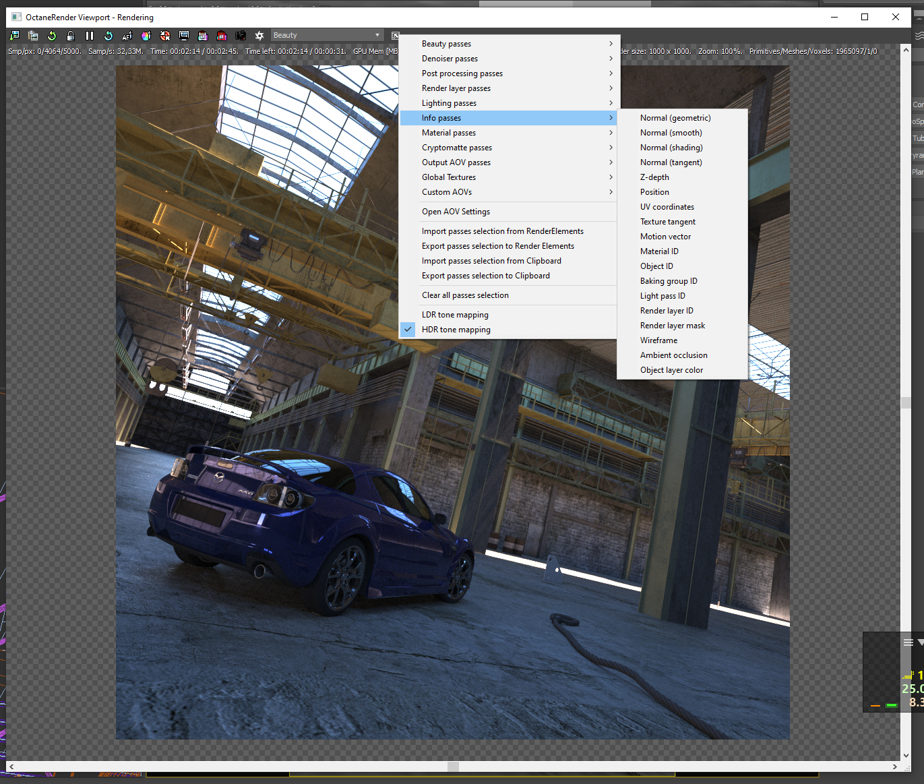Select the Material ID pass
This screenshot has width=924, height=784.
pyautogui.click(x=683, y=251)
